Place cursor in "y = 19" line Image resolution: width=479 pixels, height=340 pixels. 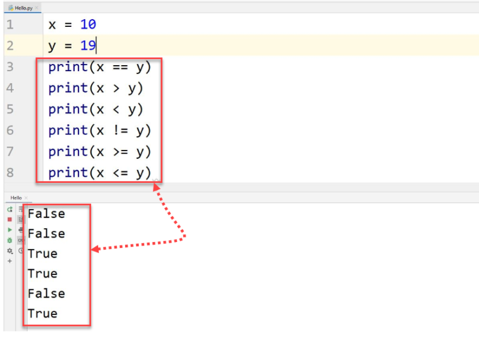pos(72,46)
